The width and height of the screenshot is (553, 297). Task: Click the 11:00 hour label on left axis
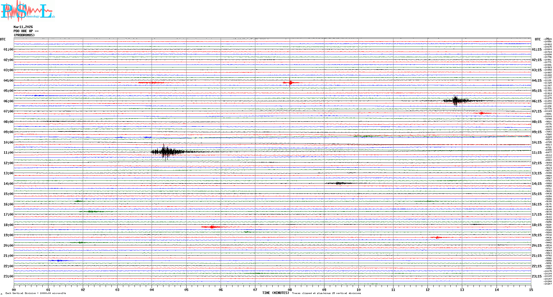[x=8, y=153]
